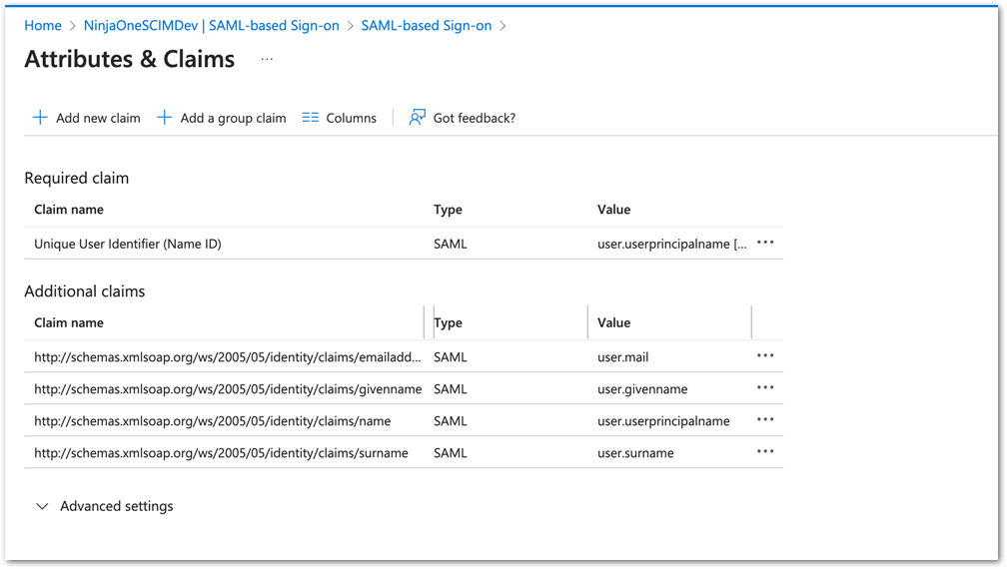Click the Claim name header under Additional claims

tap(69, 322)
